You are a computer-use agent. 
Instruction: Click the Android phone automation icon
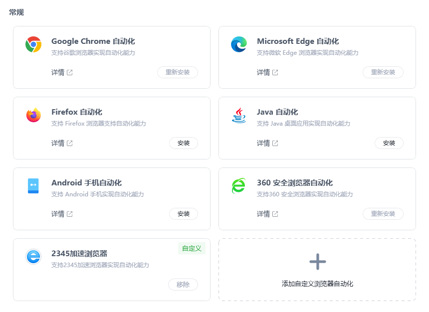coord(33,186)
